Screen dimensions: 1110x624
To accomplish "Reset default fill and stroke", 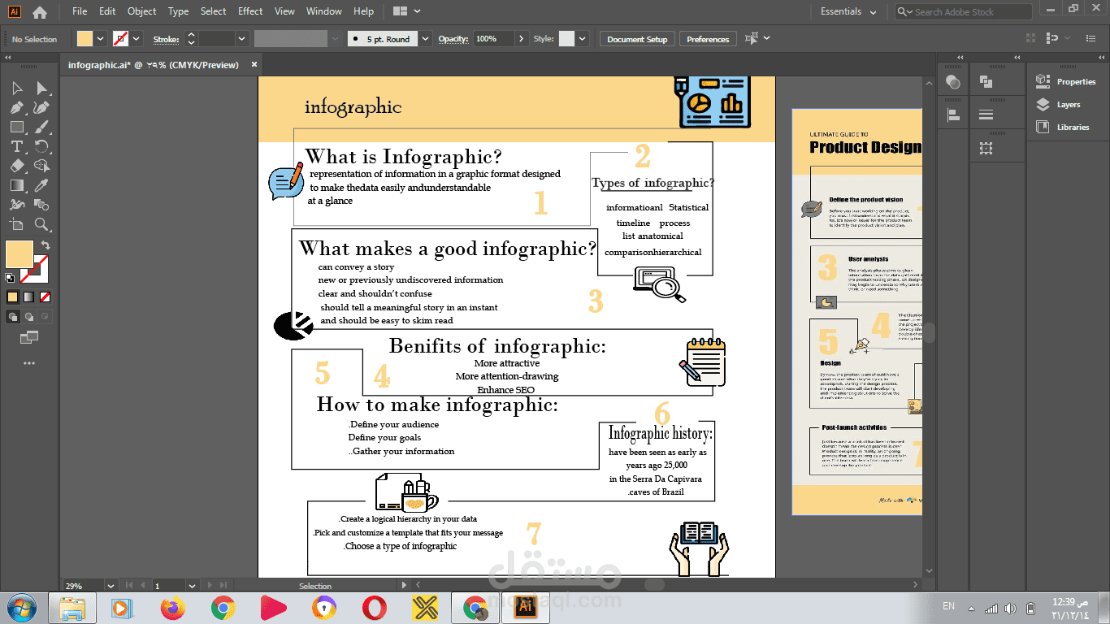I will [10, 278].
